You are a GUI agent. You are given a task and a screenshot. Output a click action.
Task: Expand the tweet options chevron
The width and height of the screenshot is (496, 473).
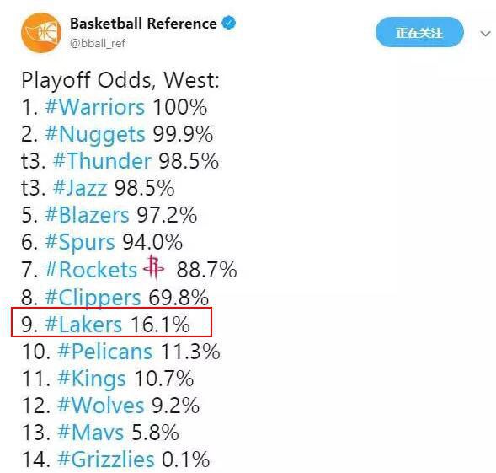tap(485, 33)
